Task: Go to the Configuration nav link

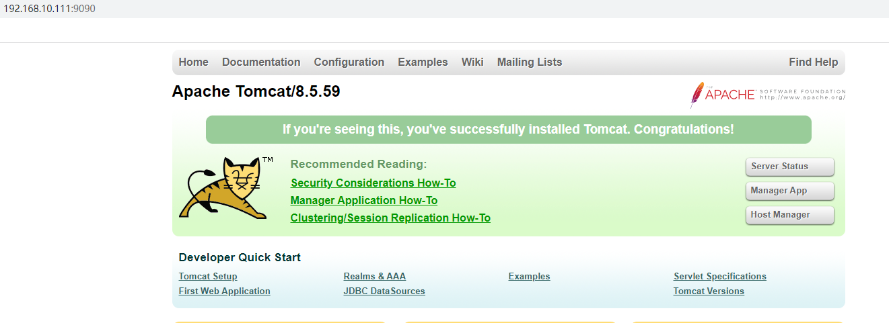Action: (x=349, y=62)
